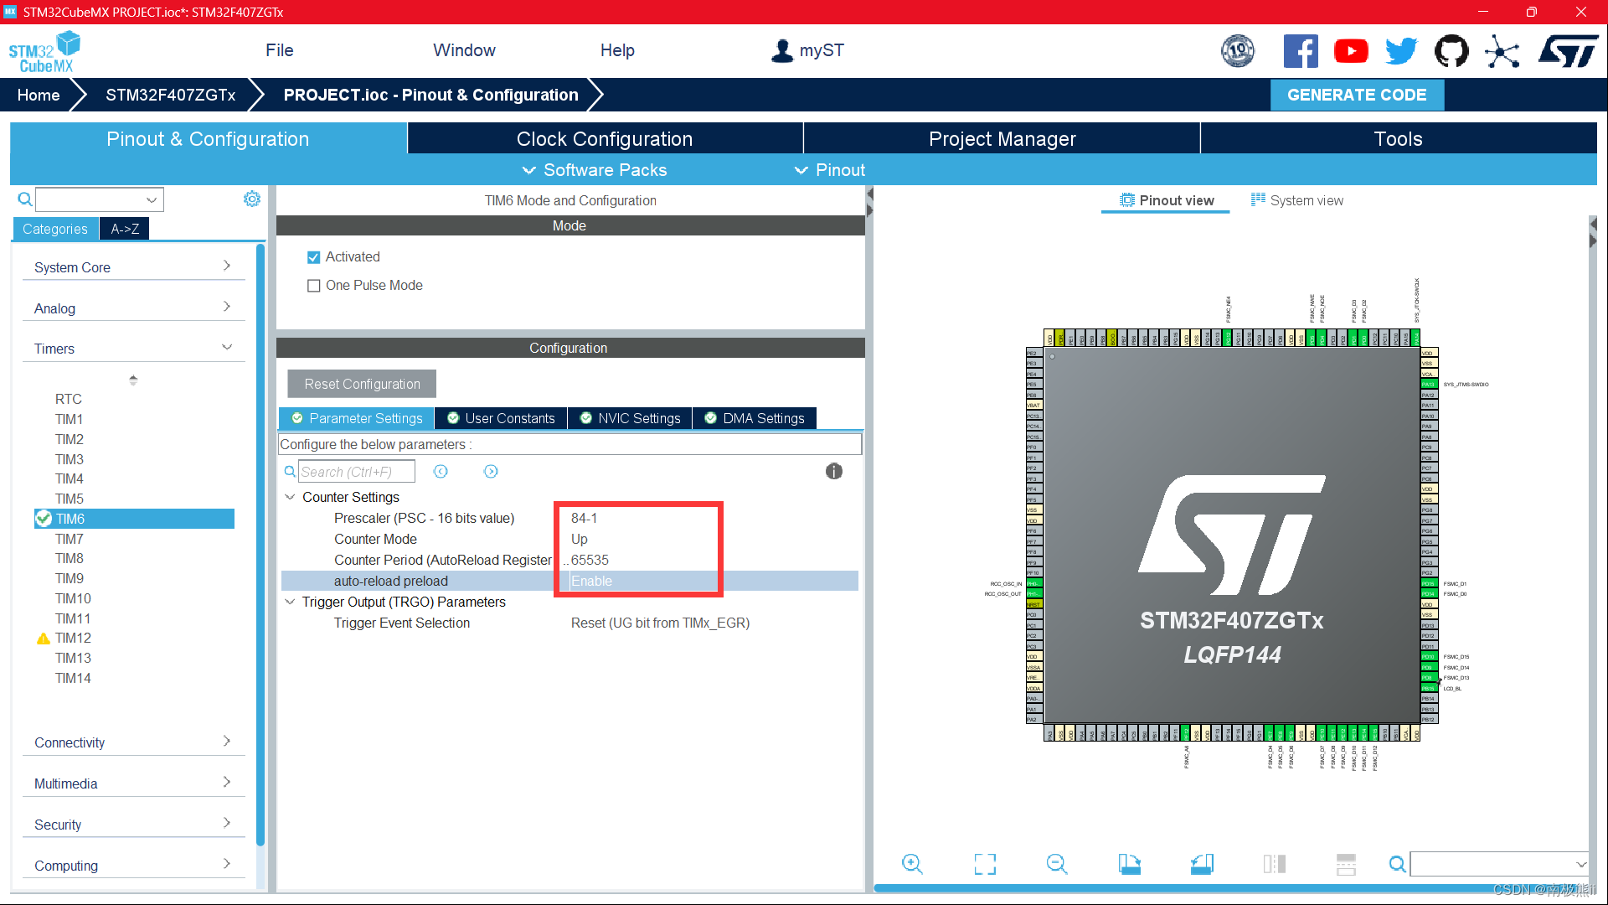
Task: Collapse the Counter Settings group
Action: (x=290, y=497)
